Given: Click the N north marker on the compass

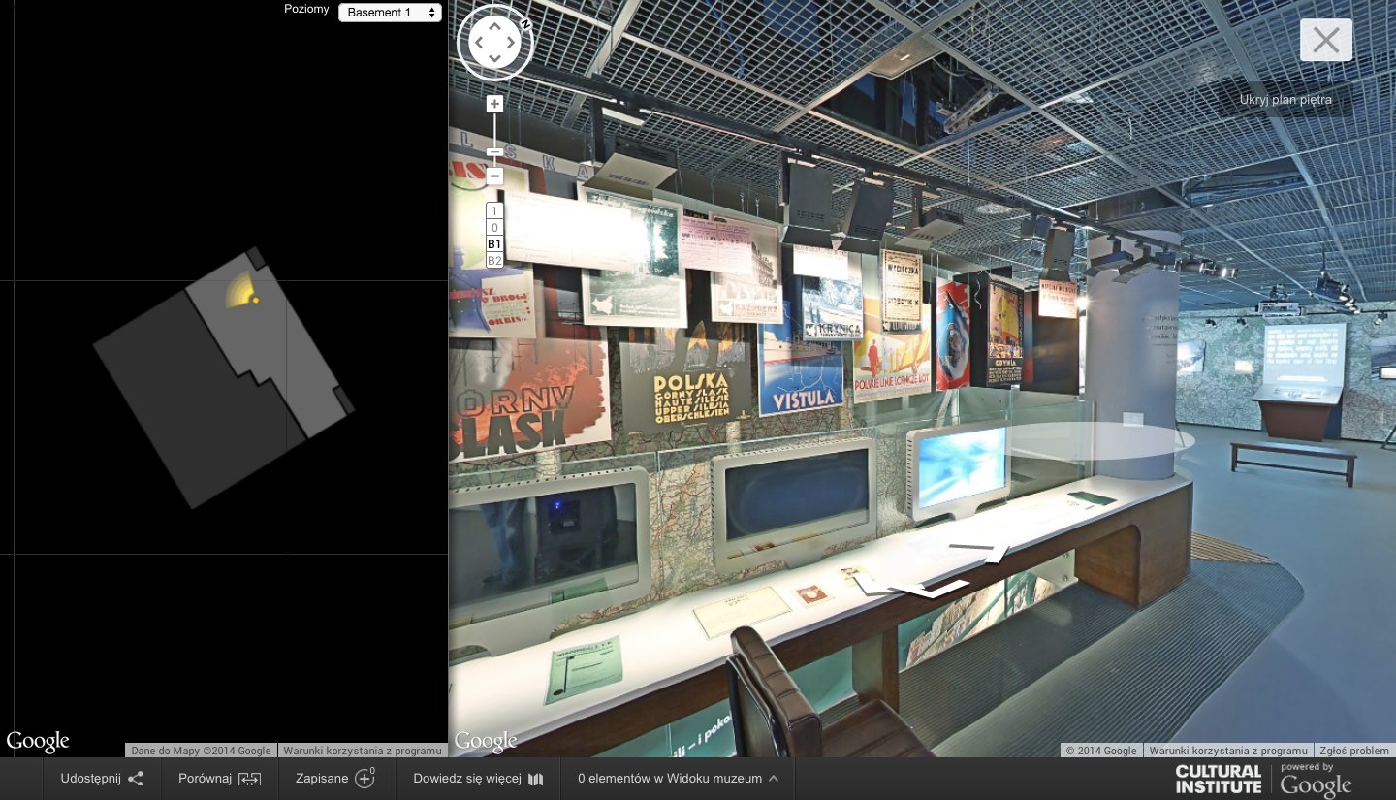Looking at the screenshot, I should (x=524, y=24).
